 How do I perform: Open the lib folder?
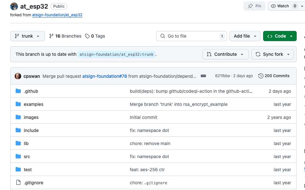pyautogui.click(x=26, y=143)
